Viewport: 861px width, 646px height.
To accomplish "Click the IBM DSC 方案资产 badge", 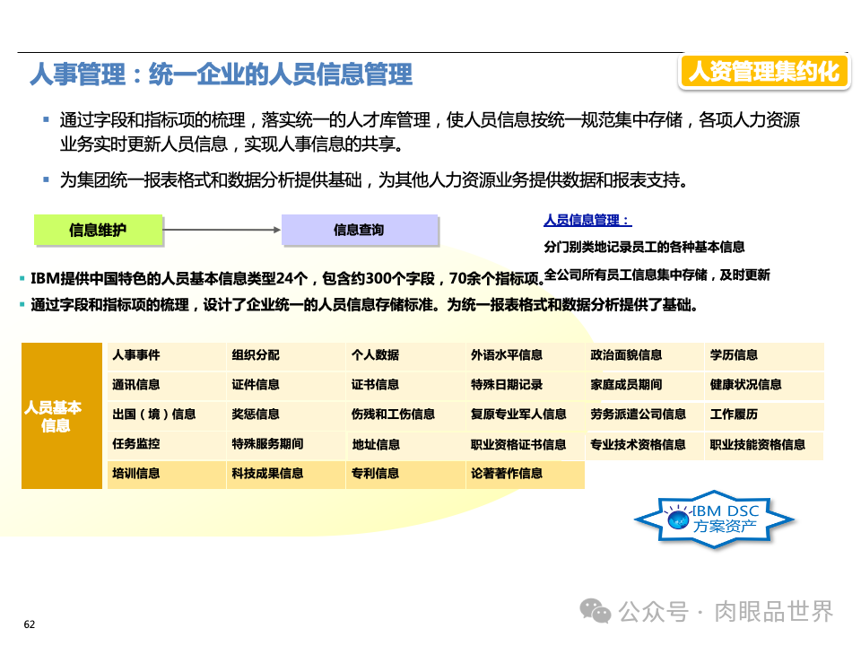I will [x=714, y=519].
